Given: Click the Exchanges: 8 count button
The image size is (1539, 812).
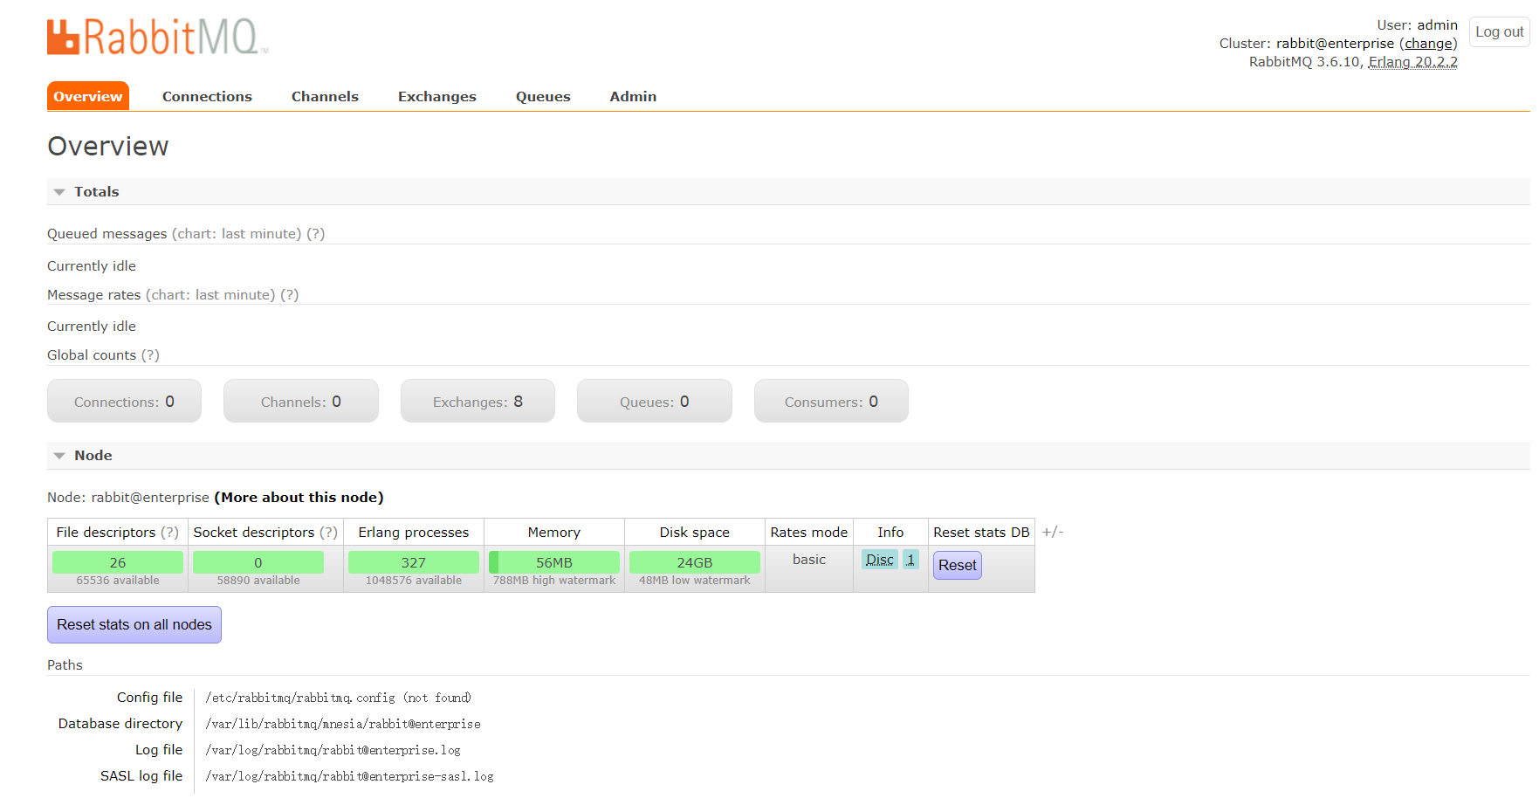Looking at the screenshot, I should (x=478, y=401).
